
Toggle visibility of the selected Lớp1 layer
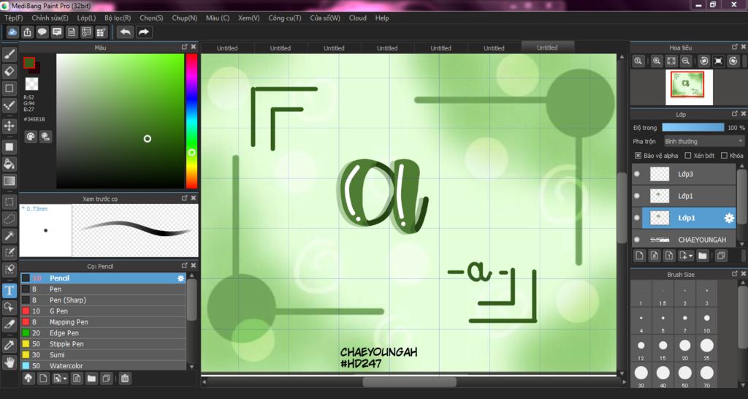point(637,218)
